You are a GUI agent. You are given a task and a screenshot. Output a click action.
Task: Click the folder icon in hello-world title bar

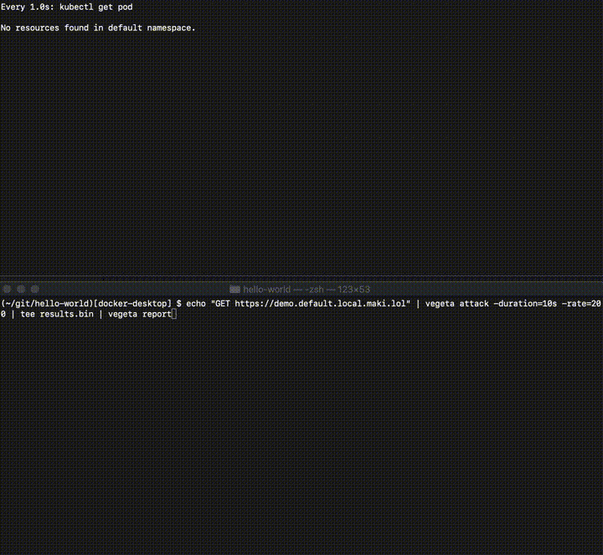[234, 289]
